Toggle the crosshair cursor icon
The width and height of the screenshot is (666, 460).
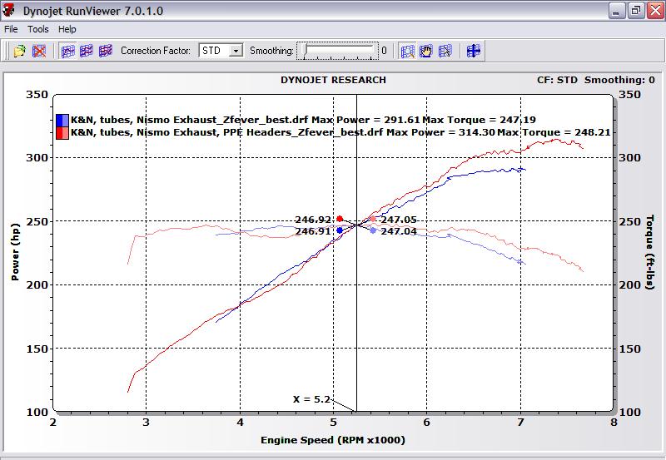[x=473, y=51]
